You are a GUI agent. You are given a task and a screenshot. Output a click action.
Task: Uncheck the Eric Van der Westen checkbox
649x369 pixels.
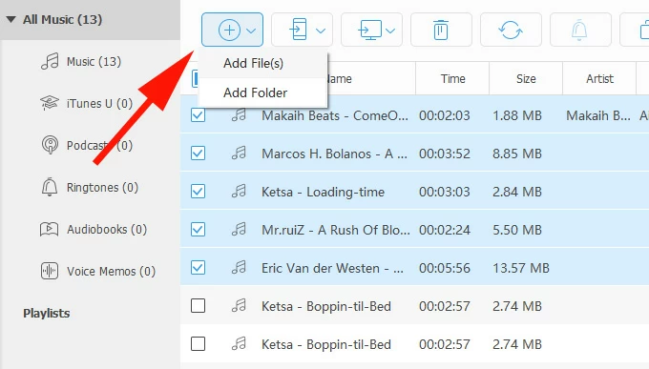pos(198,268)
